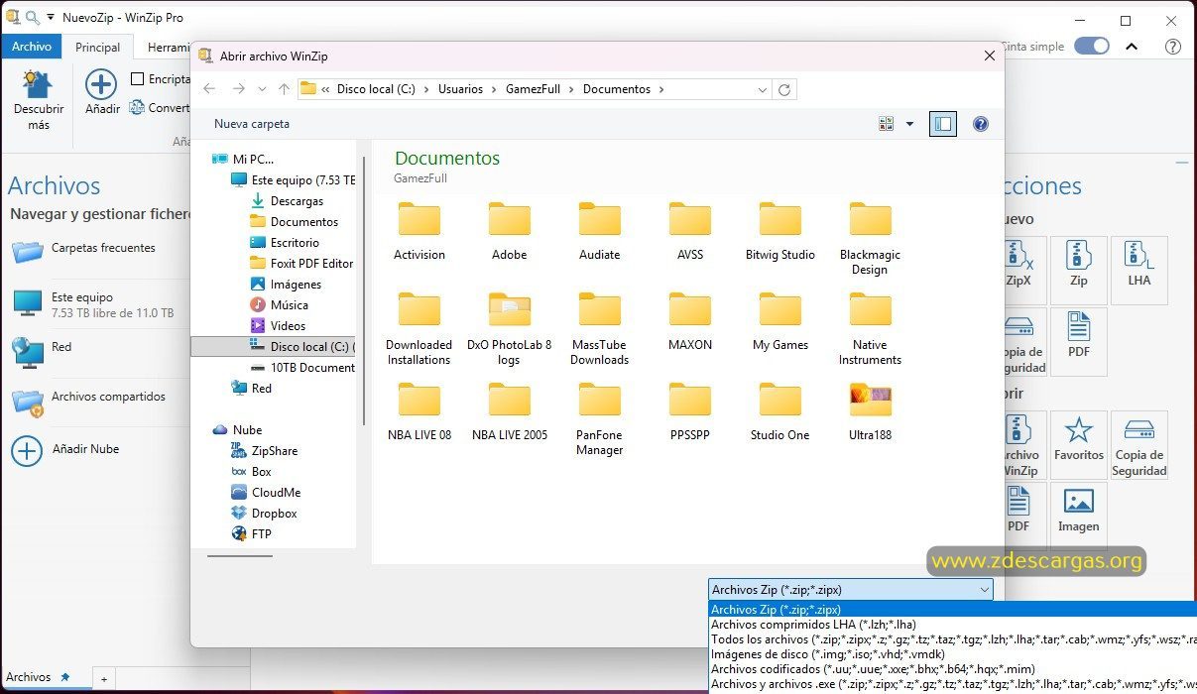Open the Audiate folder
The width and height of the screenshot is (1197, 694).
pyautogui.click(x=599, y=231)
